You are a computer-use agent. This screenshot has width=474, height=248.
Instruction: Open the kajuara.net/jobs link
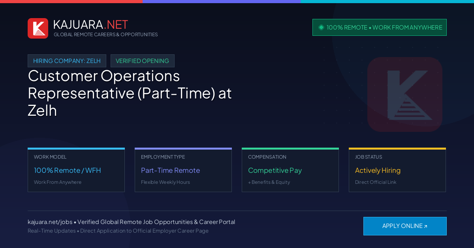click(50, 222)
